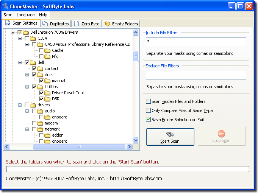
Task: Click the audio folder icon
Action: point(40,111)
